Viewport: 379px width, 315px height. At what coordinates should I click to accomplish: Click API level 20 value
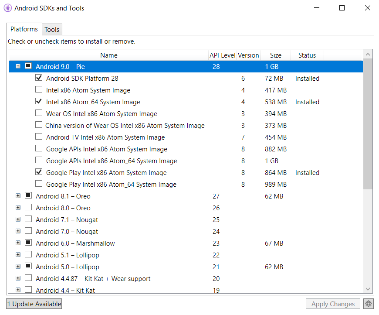point(216,279)
